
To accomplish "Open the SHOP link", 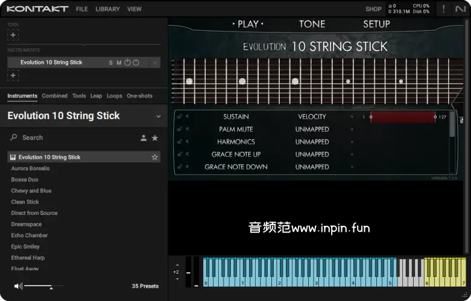I will coord(373,9).
